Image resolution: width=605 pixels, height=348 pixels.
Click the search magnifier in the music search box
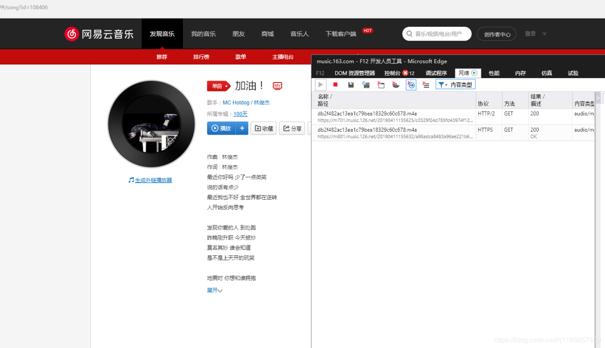(x=409, y=34)
